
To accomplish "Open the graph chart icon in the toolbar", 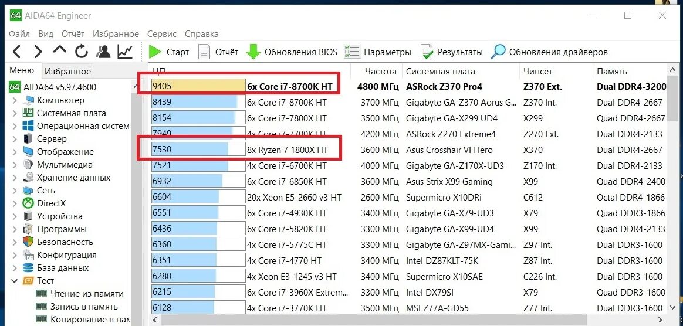I will tap(125, 52).
